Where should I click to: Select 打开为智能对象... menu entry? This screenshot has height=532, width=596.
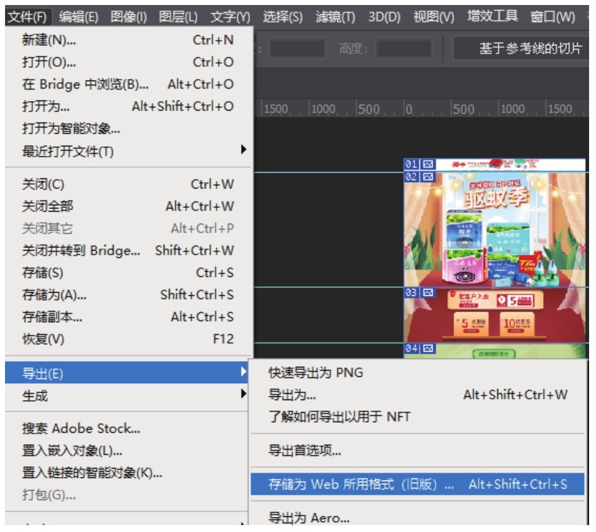click(x=129, y=129)
